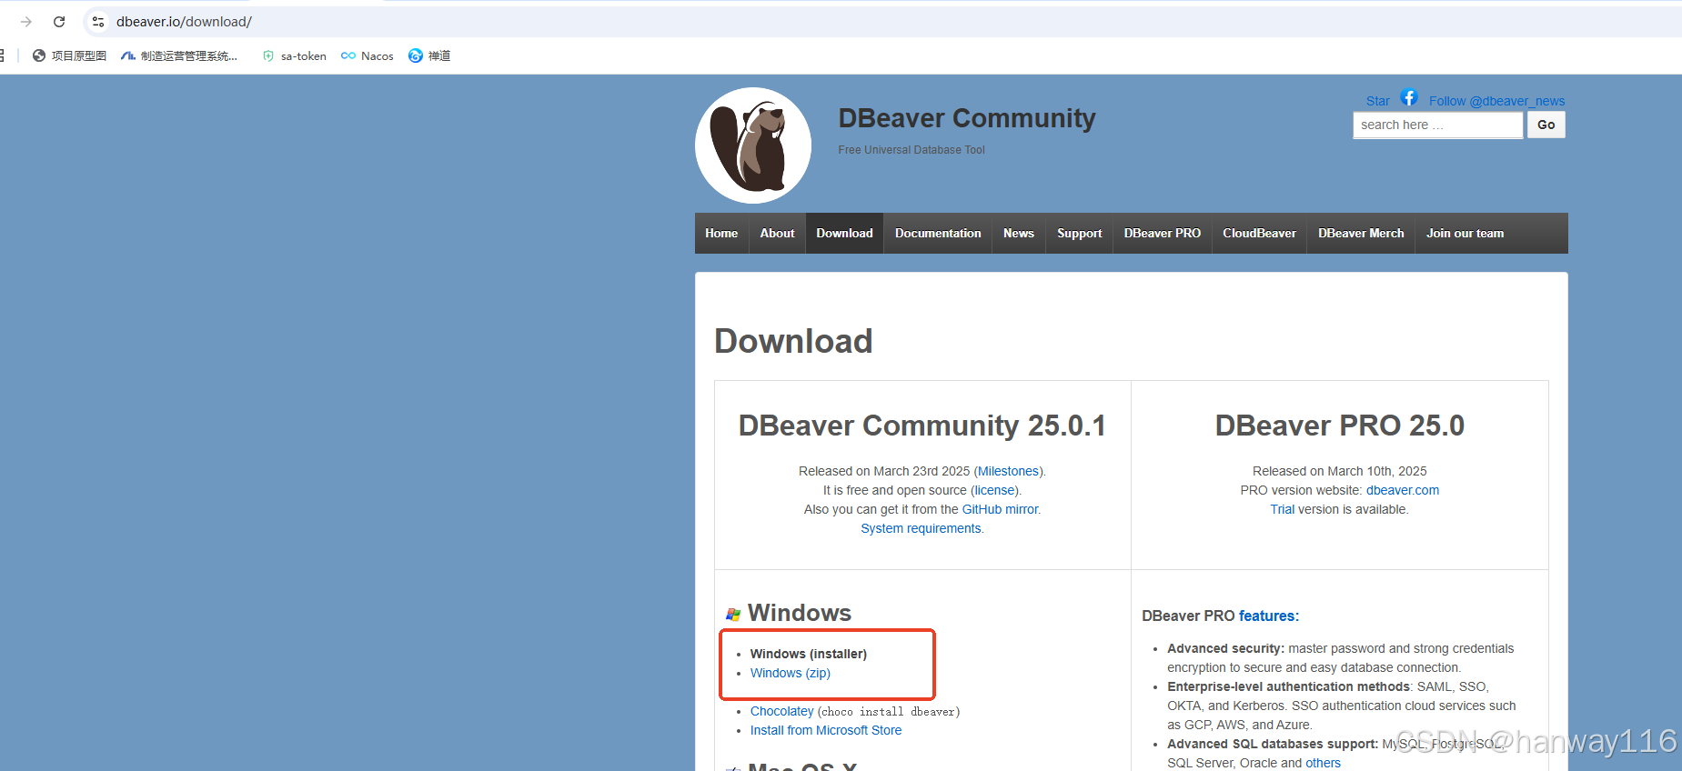1682x771 pixels.
Task: Open the 禅道 bookmark
Action: pos(429,56)
